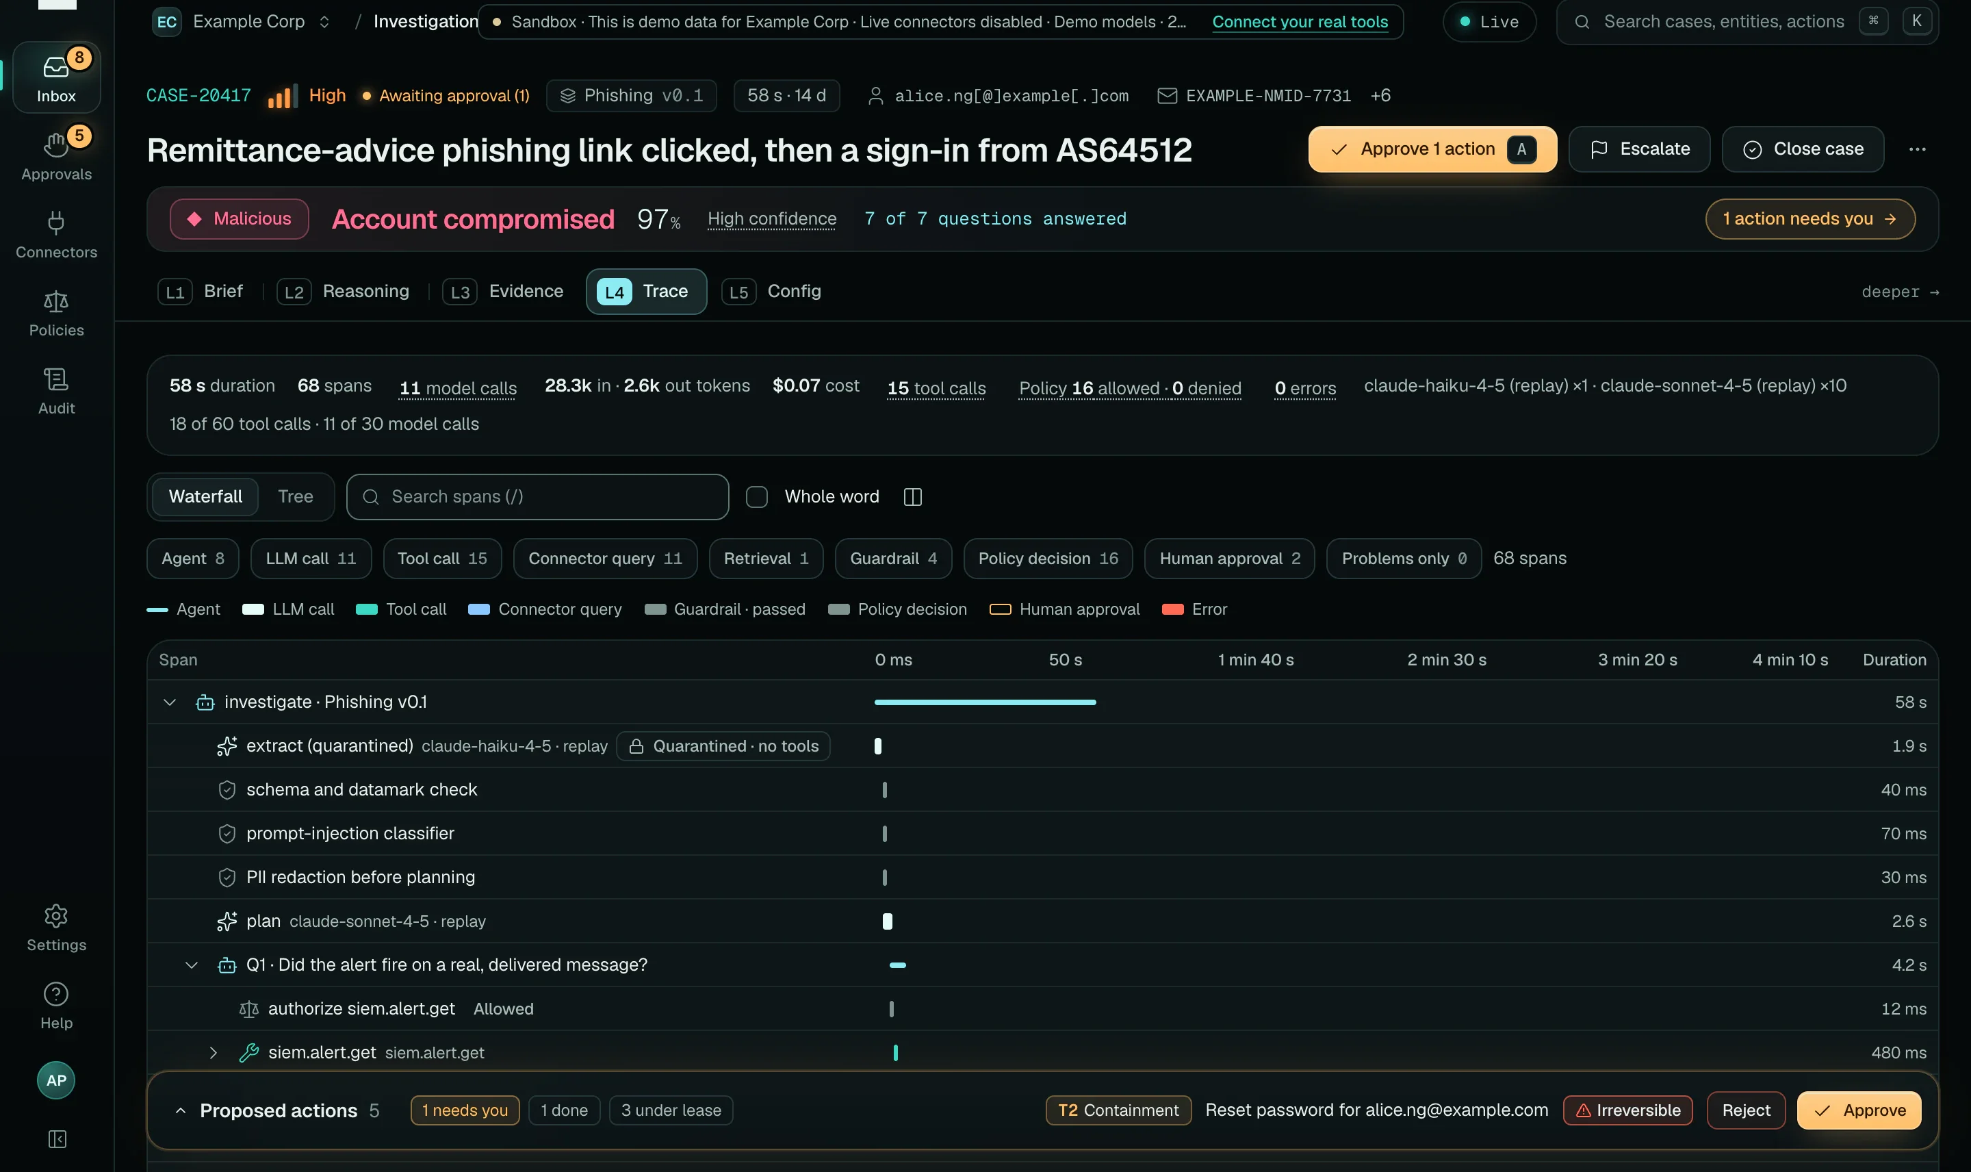Expand the siem.alert.get span row
The height and width of the screenshot is (1172, 1971).
tap(212, 1052)
